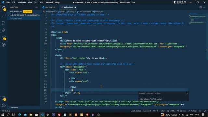Open FileZilla from the taskbar
208x117 pixels.
(x=59, y=115)
